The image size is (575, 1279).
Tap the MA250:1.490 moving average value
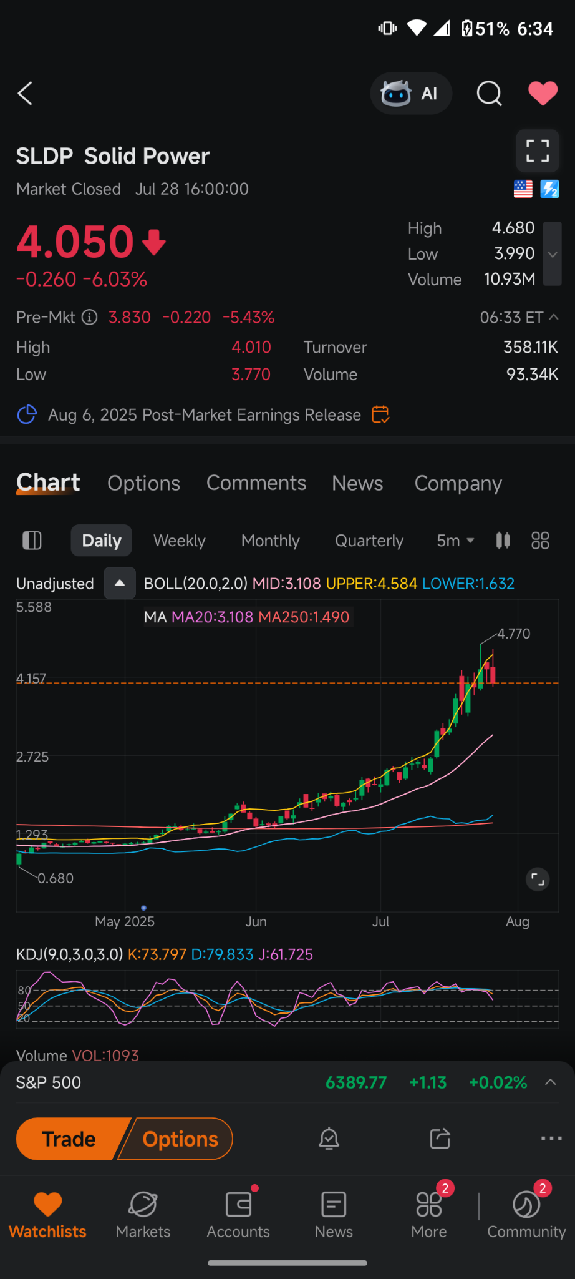304,617
